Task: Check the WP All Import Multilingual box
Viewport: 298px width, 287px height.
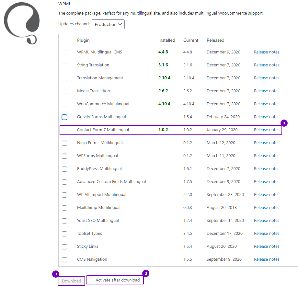Action: click(64, 195)
